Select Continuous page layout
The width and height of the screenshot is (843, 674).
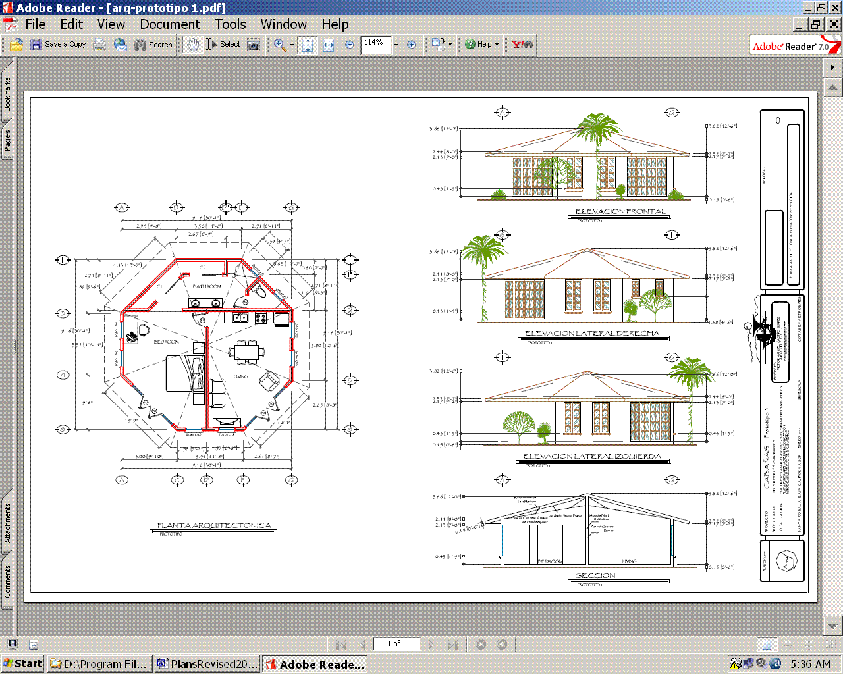tap(788, 644)
